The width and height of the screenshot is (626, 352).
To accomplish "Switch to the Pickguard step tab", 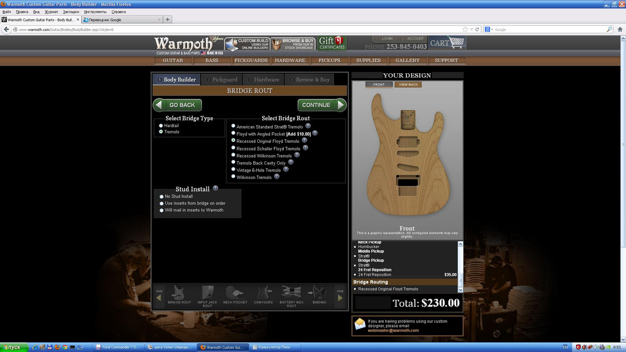I will [222, 80].
